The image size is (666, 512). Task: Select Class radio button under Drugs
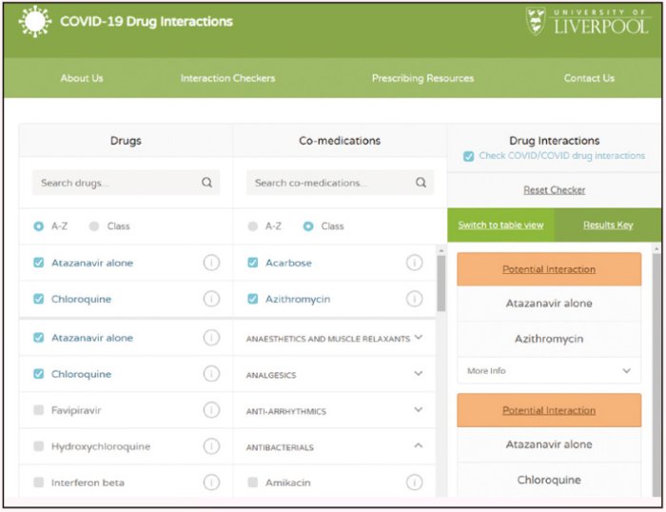[x=94, y=226]
